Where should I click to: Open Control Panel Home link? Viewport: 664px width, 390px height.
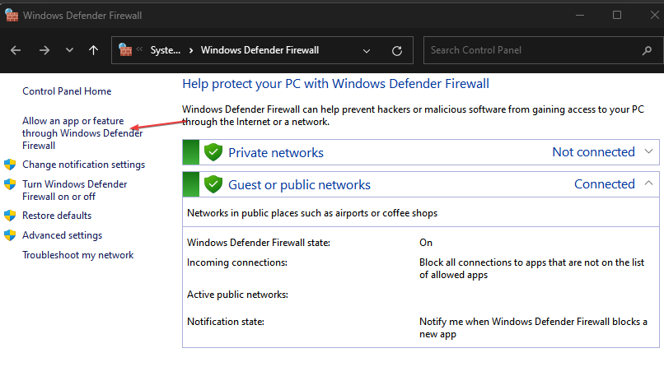point(67,91)
